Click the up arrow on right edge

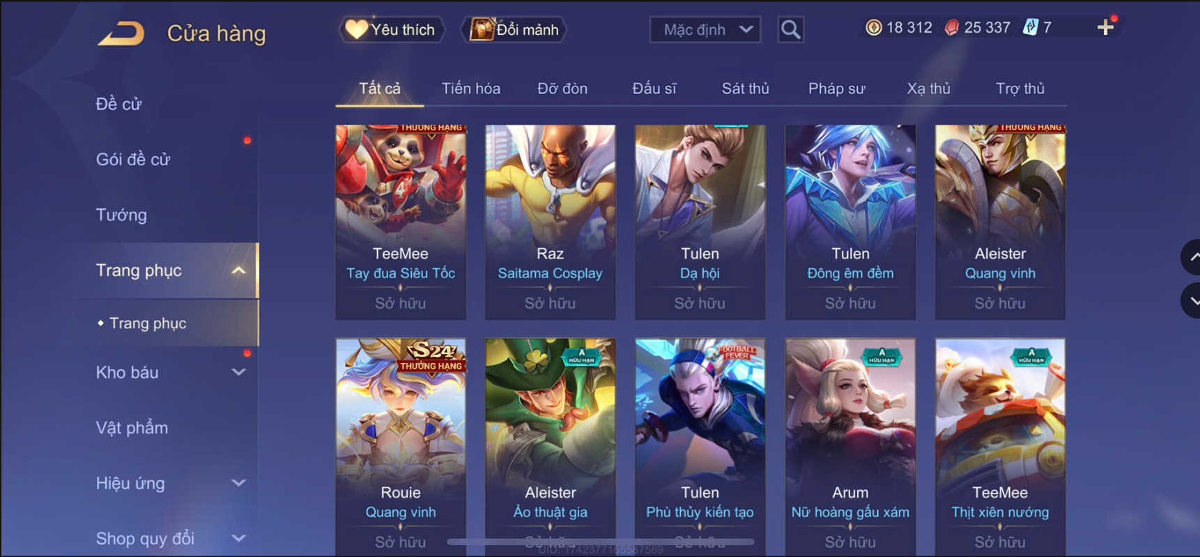(x=1192, y=257)
